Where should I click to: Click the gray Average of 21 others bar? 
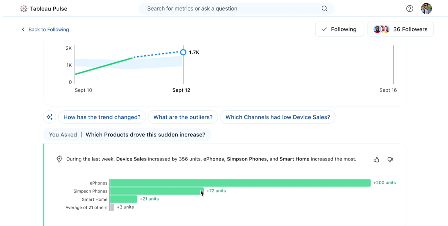(x=112, y=207)
